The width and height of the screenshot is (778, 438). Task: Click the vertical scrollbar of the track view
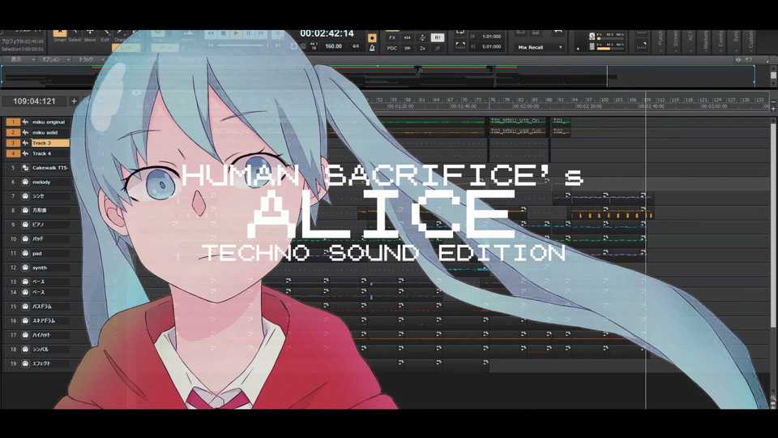773,224
